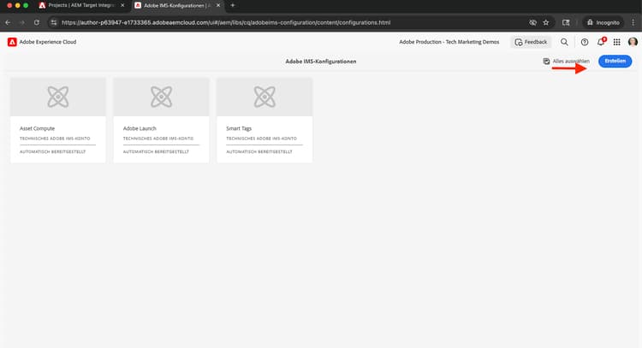The image size is (642, 348).
Task: Select the Asset Compute title text
Action: tap(38, 128)
